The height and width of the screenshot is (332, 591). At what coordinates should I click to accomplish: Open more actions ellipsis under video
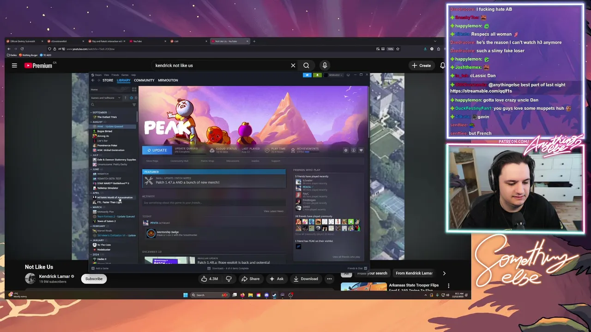(329, 279)
